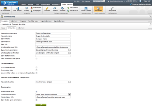152x108 pixels.
Task: Open the Corporate Site selector
Action: [x=99, y=1]
